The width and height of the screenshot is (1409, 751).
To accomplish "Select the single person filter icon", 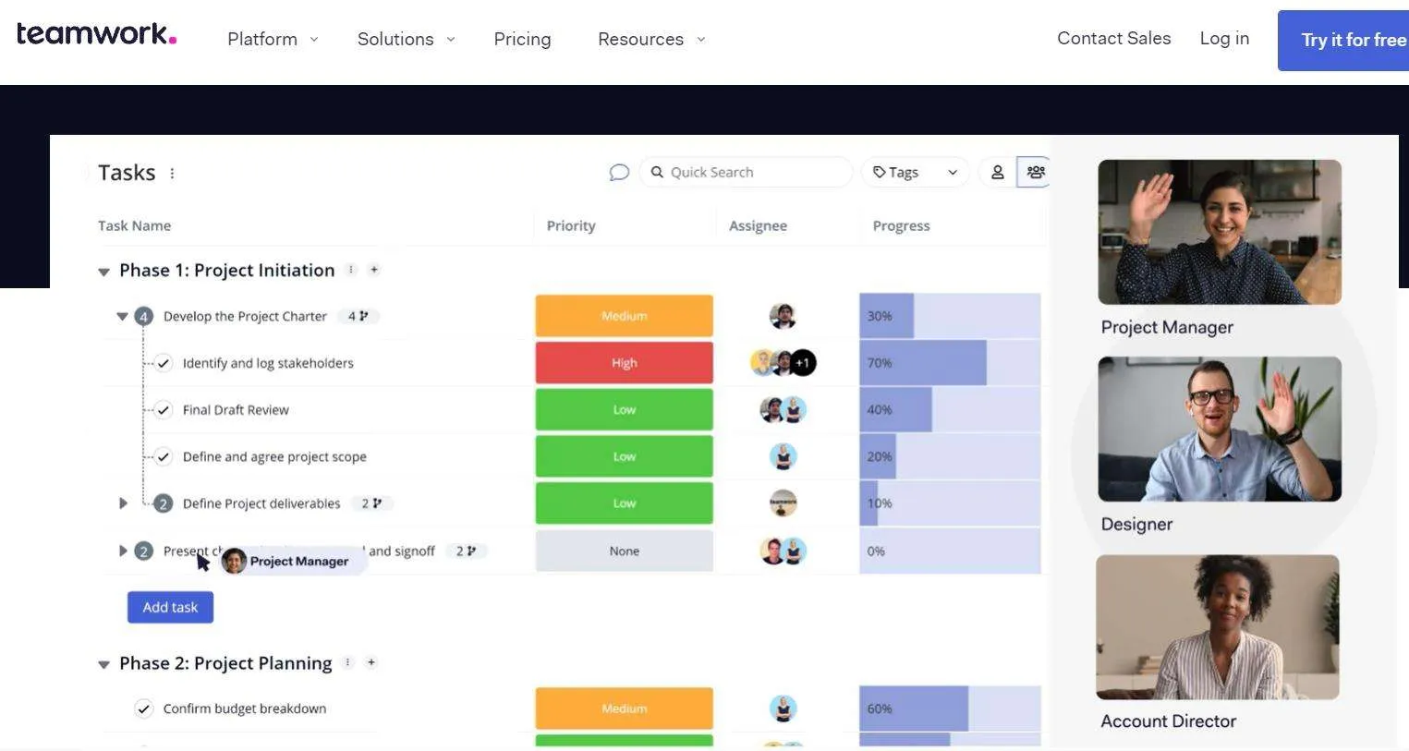I will pos(998,173).
